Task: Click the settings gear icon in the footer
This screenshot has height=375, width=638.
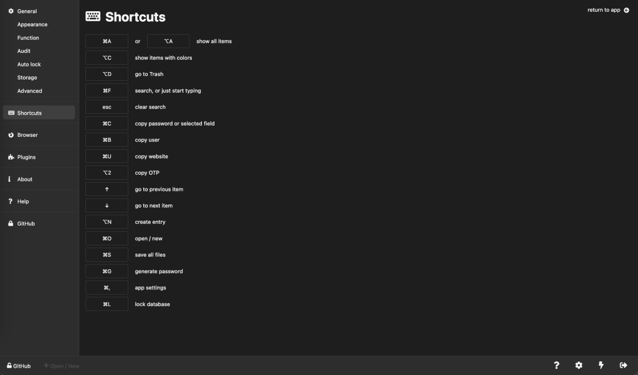Action: [x=578, y=365]
